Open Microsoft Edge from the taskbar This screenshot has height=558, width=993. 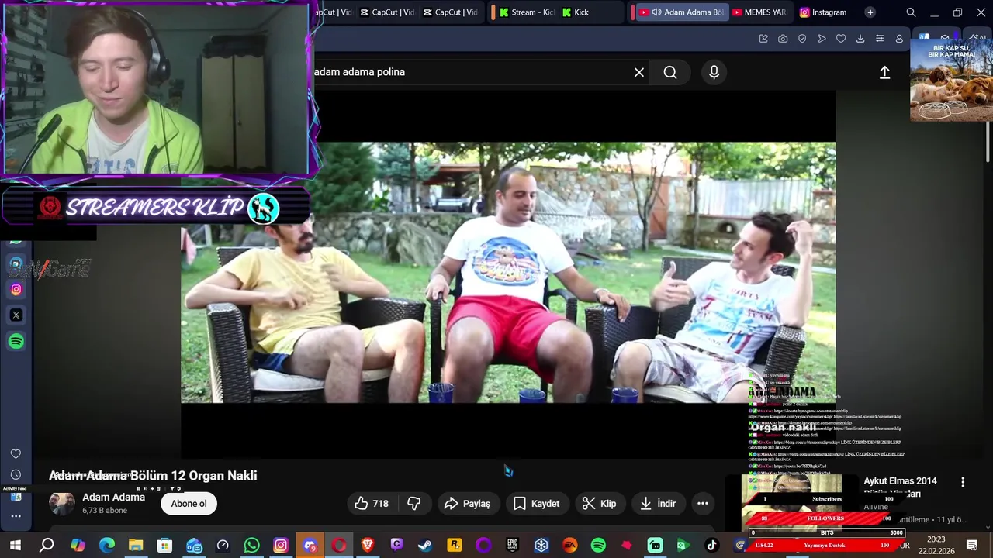pos(107,546)
